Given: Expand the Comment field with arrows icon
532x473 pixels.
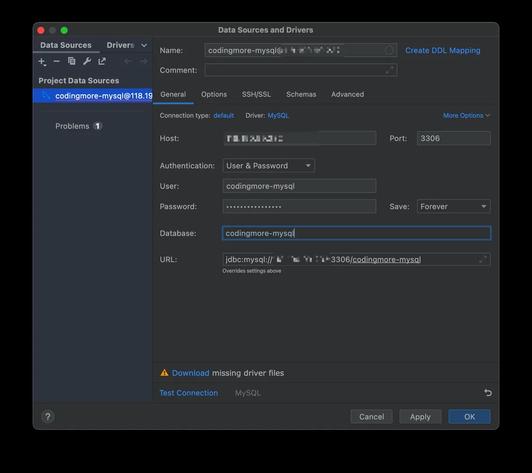Looking at the screenshot, I should point(389,70).
